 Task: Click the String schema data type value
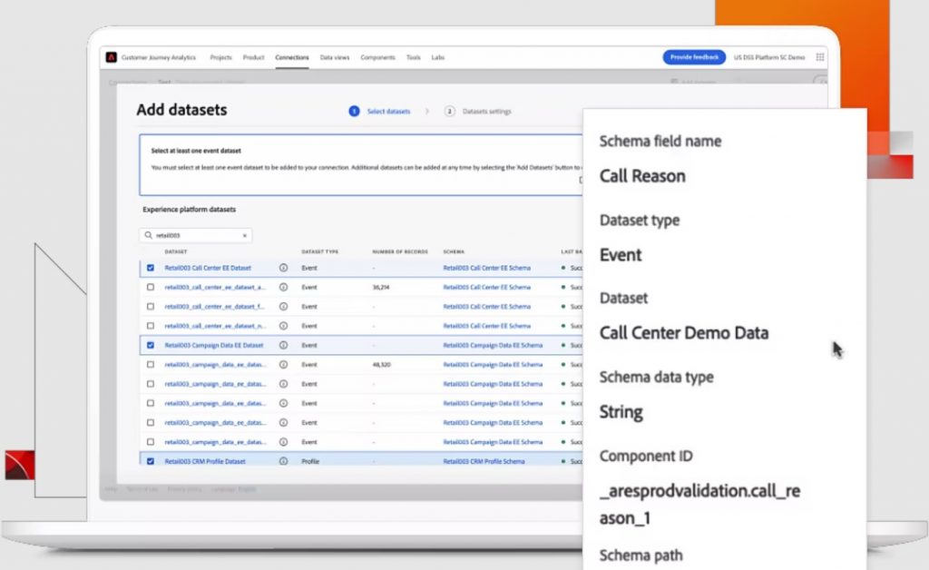[x=621, y=412]
